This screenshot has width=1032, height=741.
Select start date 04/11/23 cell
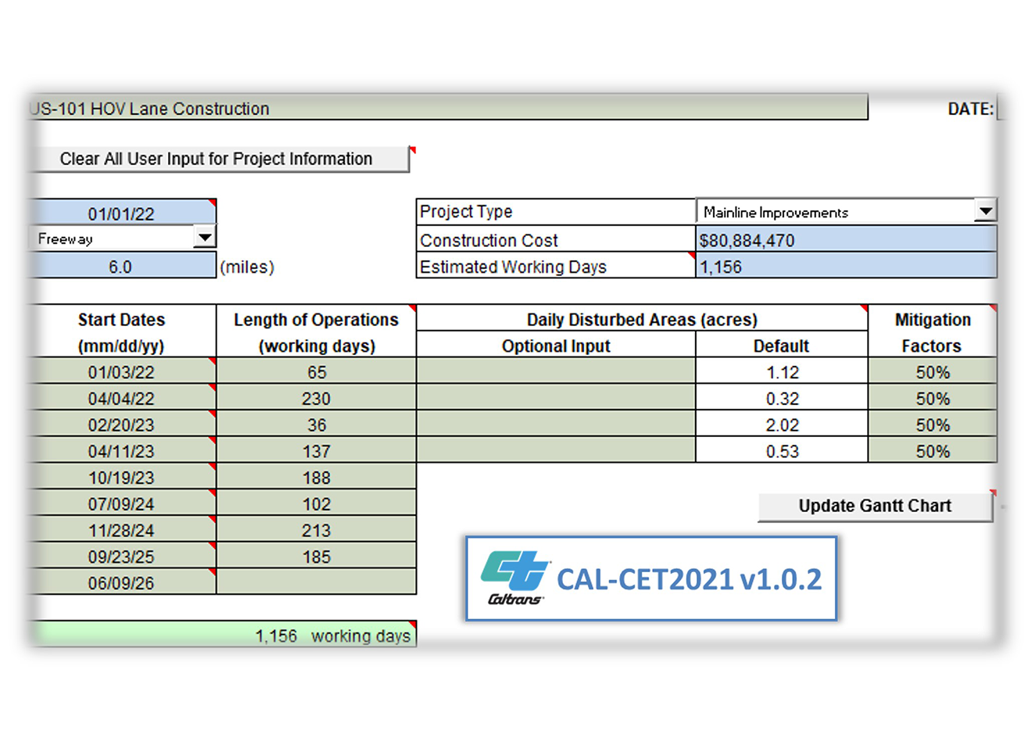(x=122, y=451)
